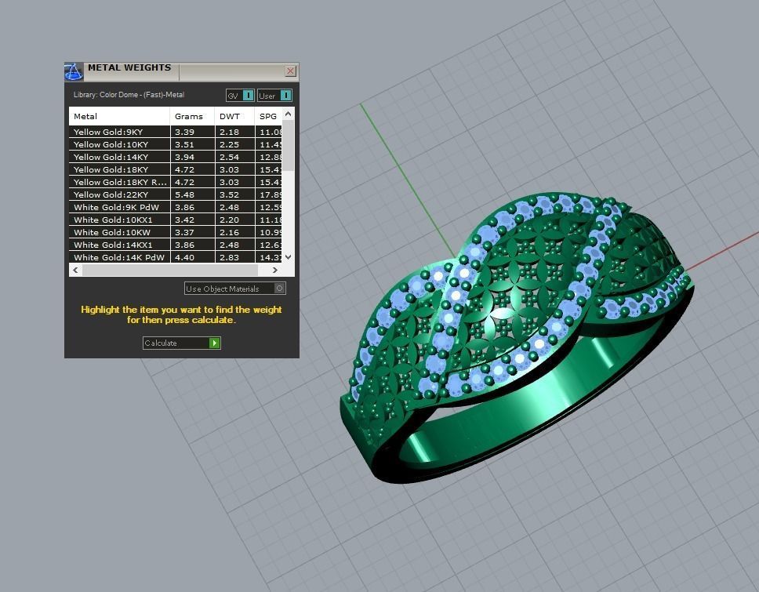759x592 pixels.
Task: Click the 5.48 grams value
Action: (184, 194)
